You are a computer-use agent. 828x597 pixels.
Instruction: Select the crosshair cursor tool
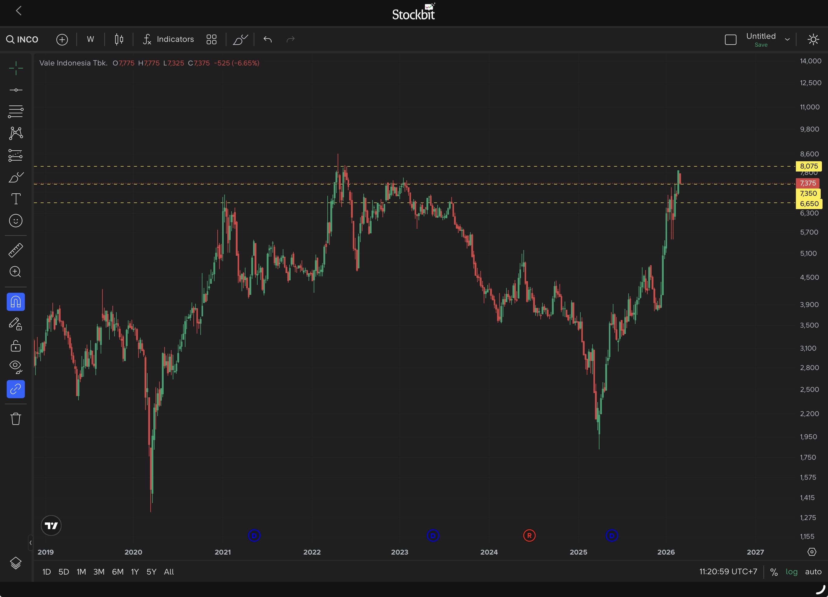pyautogui.click(x=16, y=68)
